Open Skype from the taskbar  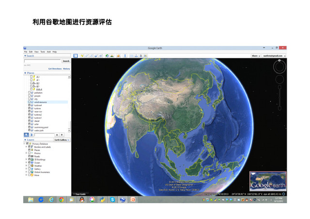(x=112, y=200)
